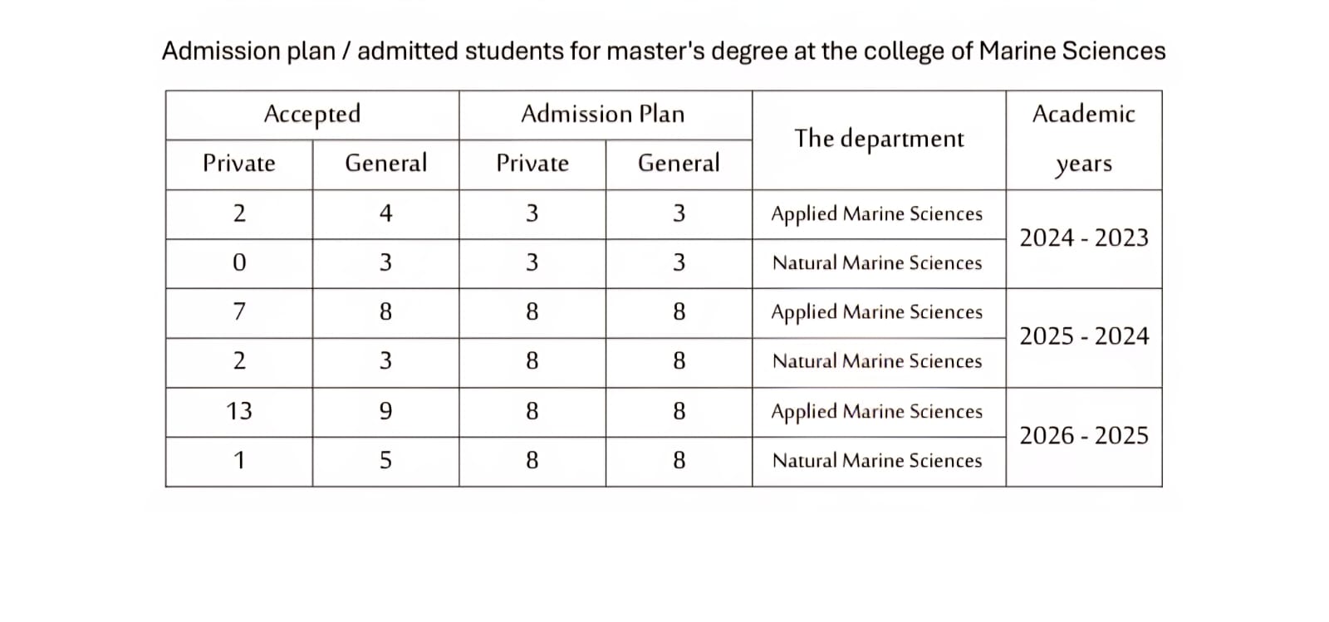Select the 'General' subheader under Accepted
Image resolution: width=1329 pixels, height=622 pixels.
[385, 164]
